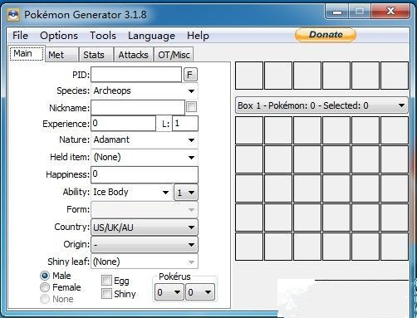The width and height of the screenshot is (417, 318).
Task: Switch to the Attacks tab
Action: coord(133,55)
